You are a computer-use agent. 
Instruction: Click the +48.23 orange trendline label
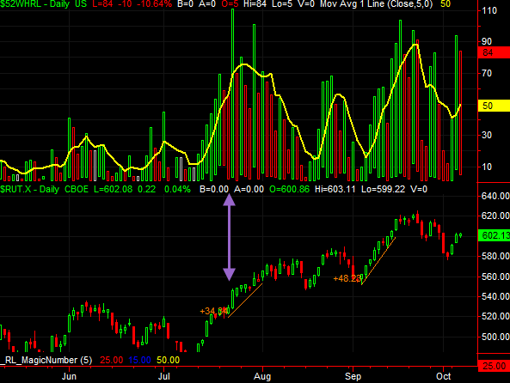click(x=347, y=278)
